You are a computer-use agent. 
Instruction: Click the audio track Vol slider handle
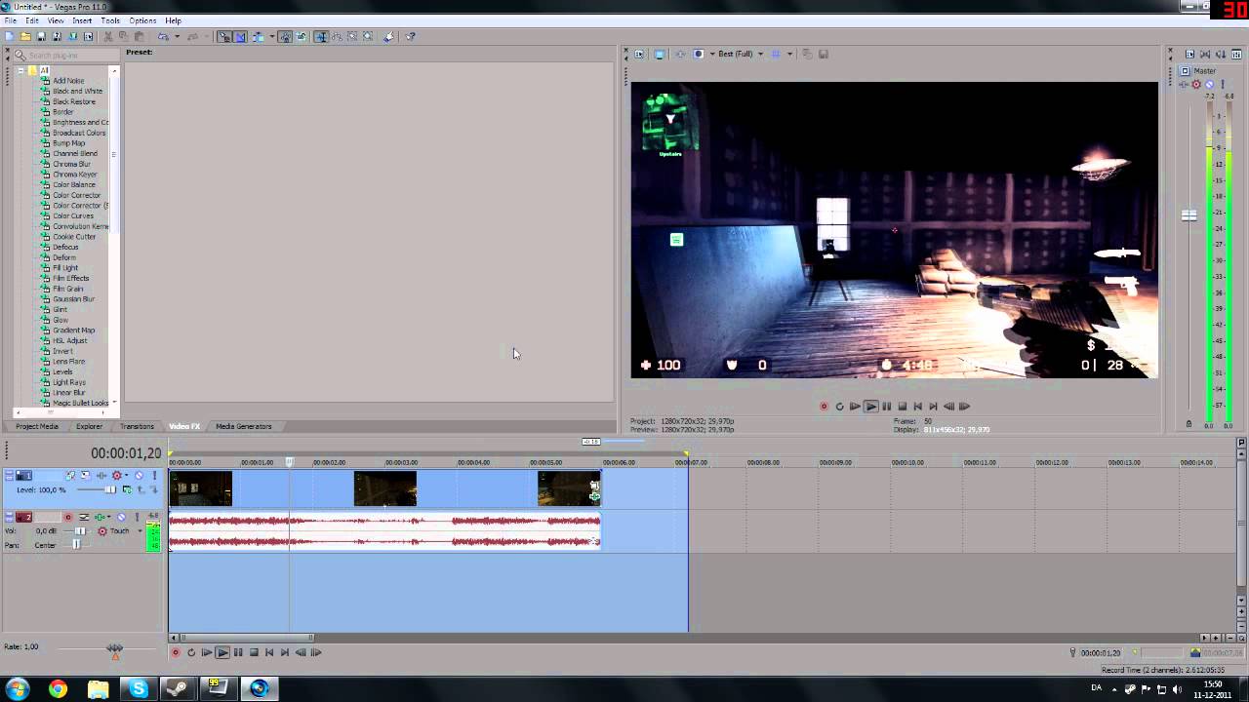(x=80, y=531)
